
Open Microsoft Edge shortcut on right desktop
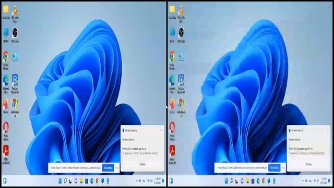tap(172, 80)
